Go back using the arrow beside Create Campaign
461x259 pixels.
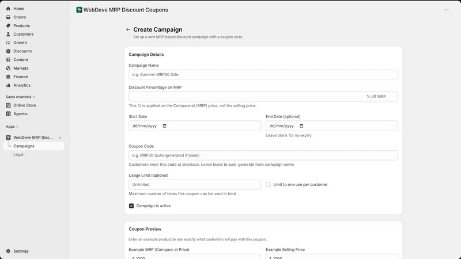point(128,29)
